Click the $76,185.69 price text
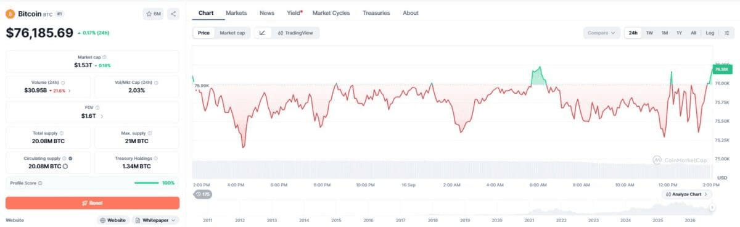This screenshot has width=740, height=227. [39, 32]
